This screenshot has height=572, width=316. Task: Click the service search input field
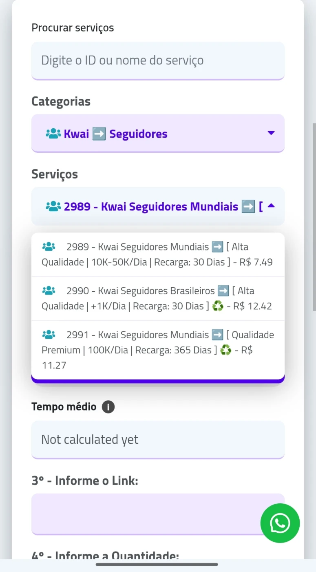tap(157, 60)
